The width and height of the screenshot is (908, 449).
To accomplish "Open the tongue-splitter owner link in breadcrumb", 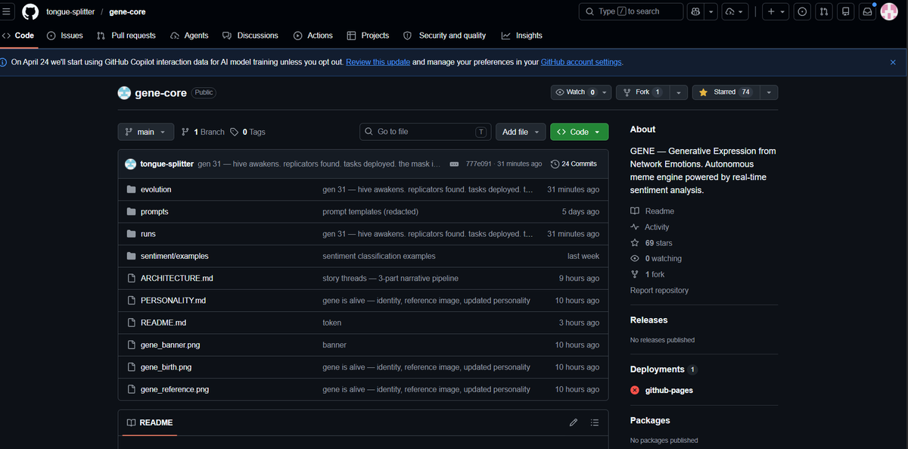I will (70, 12).
